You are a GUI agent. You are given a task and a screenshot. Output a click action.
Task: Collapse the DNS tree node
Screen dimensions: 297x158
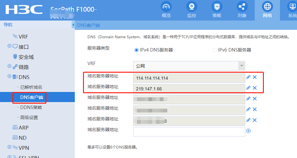9,77
